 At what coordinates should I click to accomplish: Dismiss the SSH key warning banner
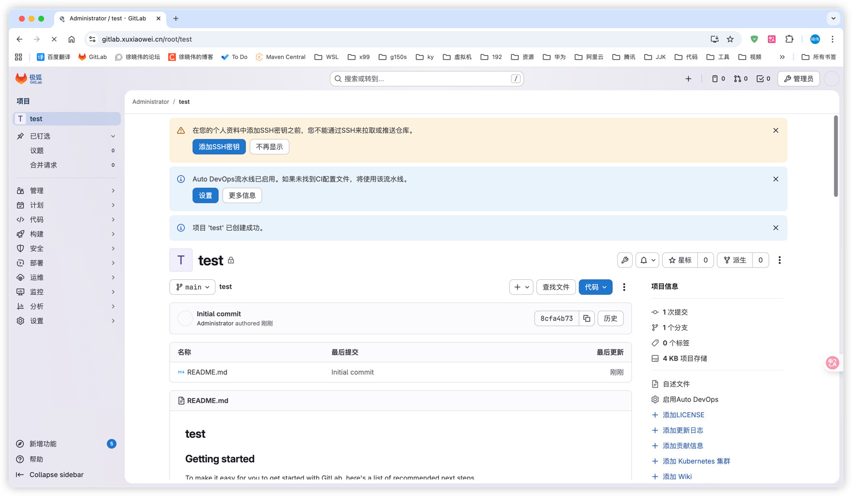coord(775,130)
